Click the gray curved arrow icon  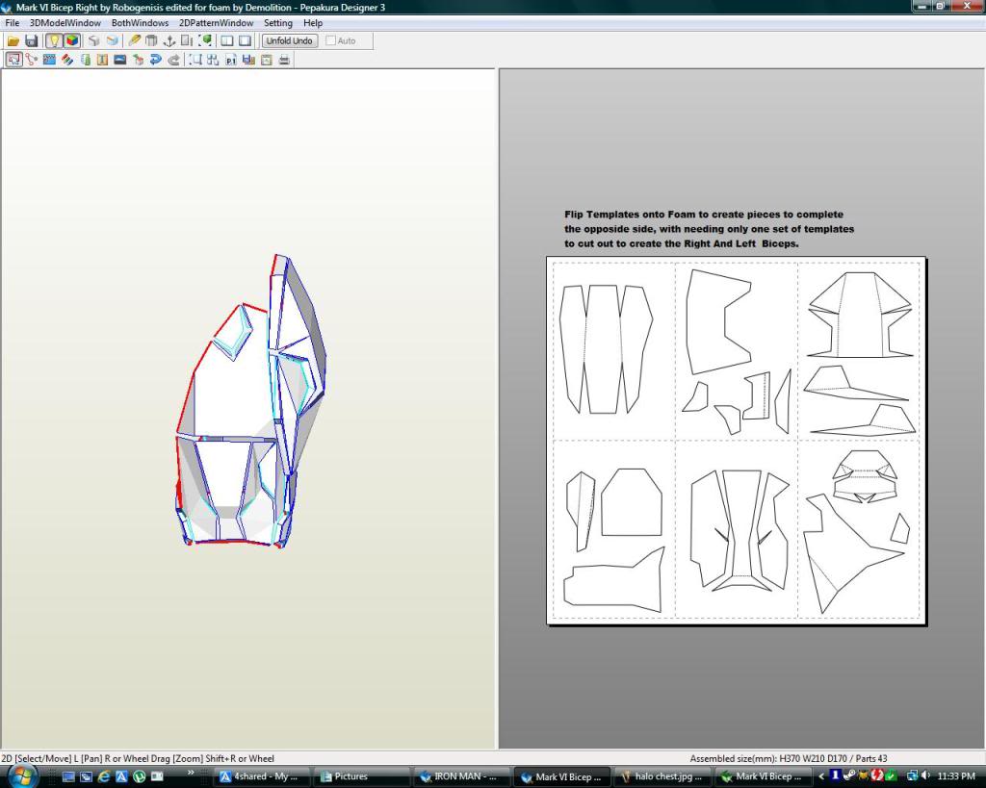173,60
